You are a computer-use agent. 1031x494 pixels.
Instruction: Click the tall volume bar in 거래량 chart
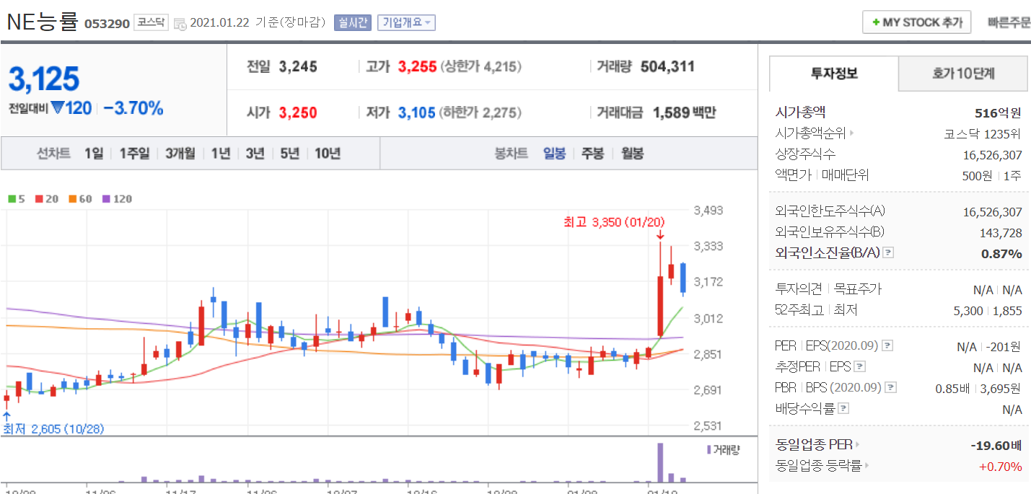pyautogui.click(x=659, y=462)
